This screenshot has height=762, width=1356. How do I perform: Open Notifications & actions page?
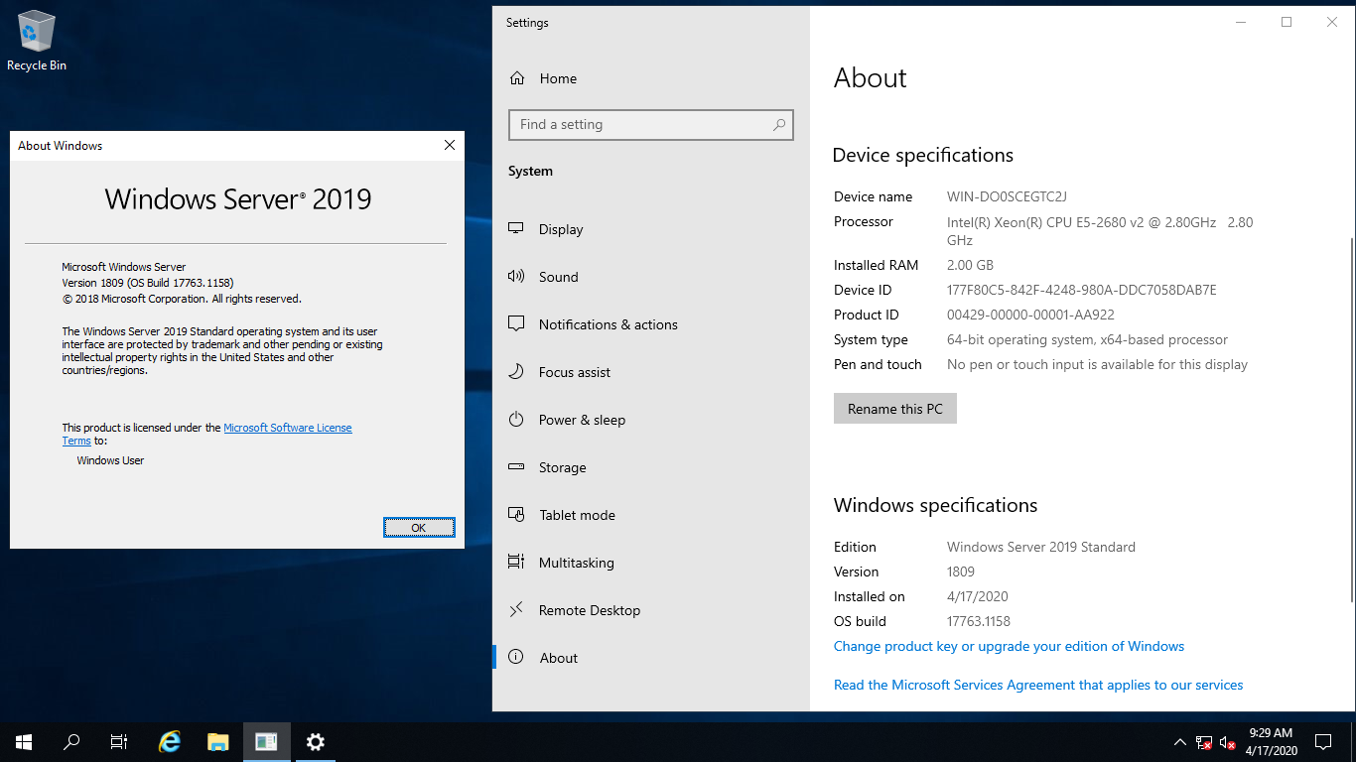click(x=651, y=324)
